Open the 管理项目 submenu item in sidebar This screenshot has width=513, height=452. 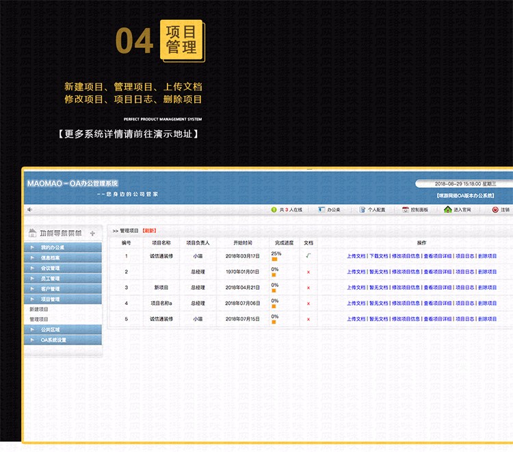pyautogui.click(x=38, y=319)
